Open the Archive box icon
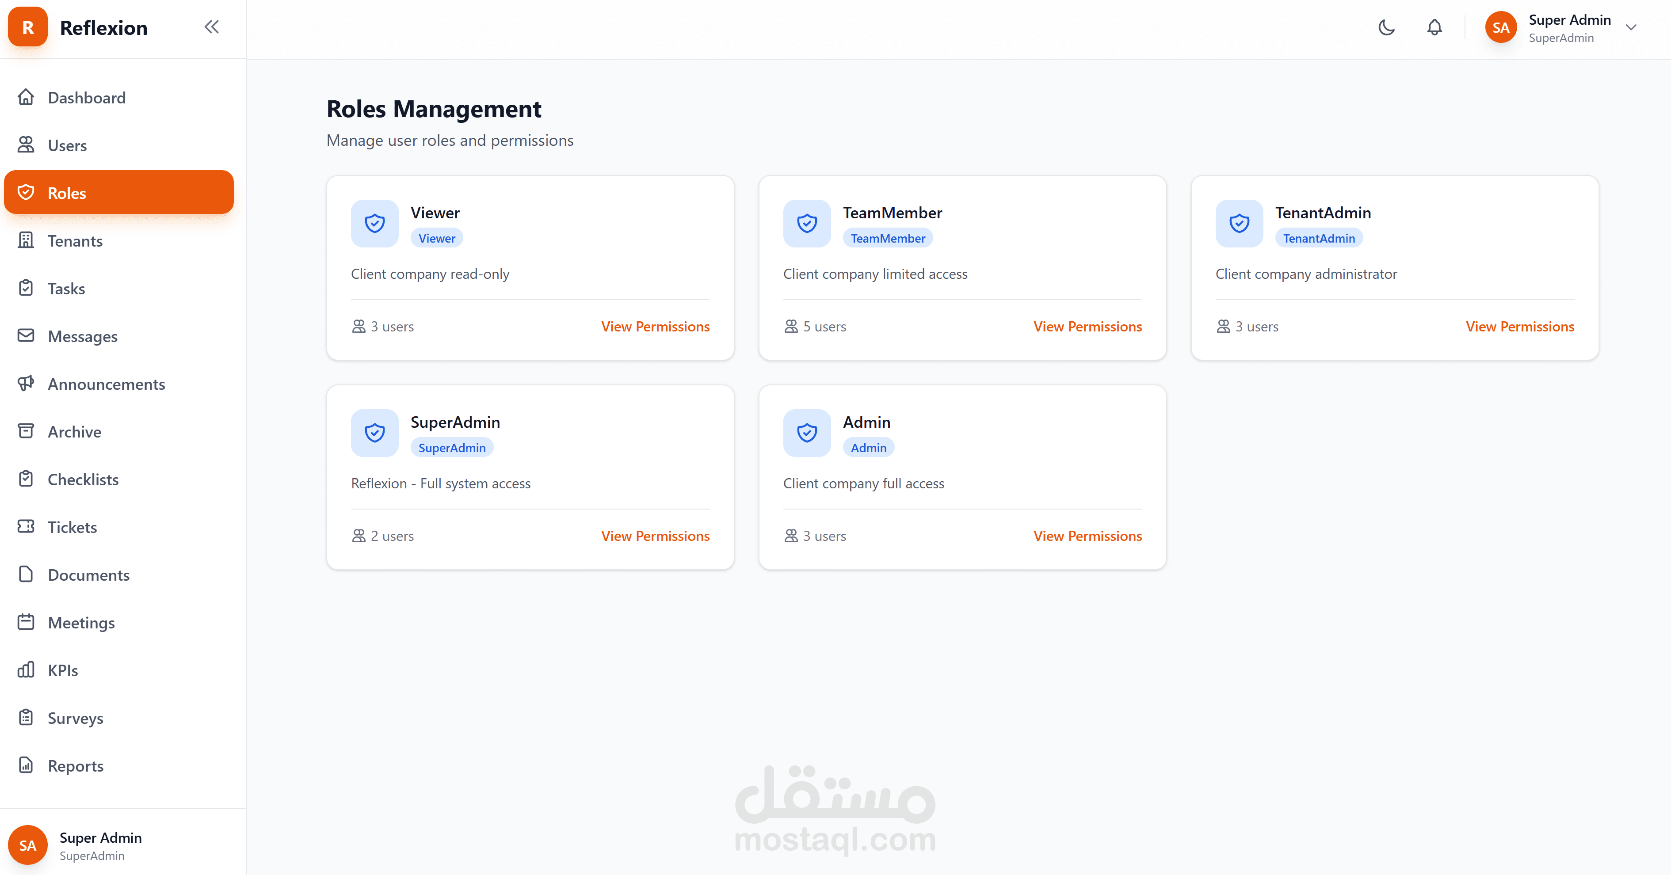The image size is (1671, 875). [x=26, y=431]
